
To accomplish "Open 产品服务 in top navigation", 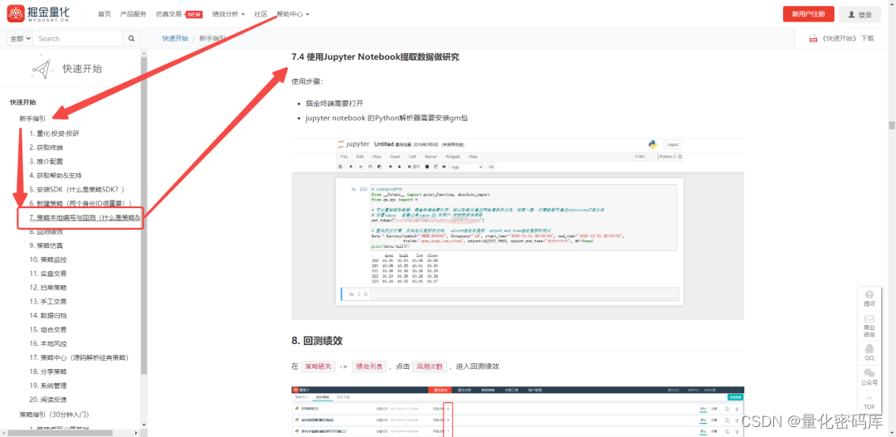I will [133, 14].
